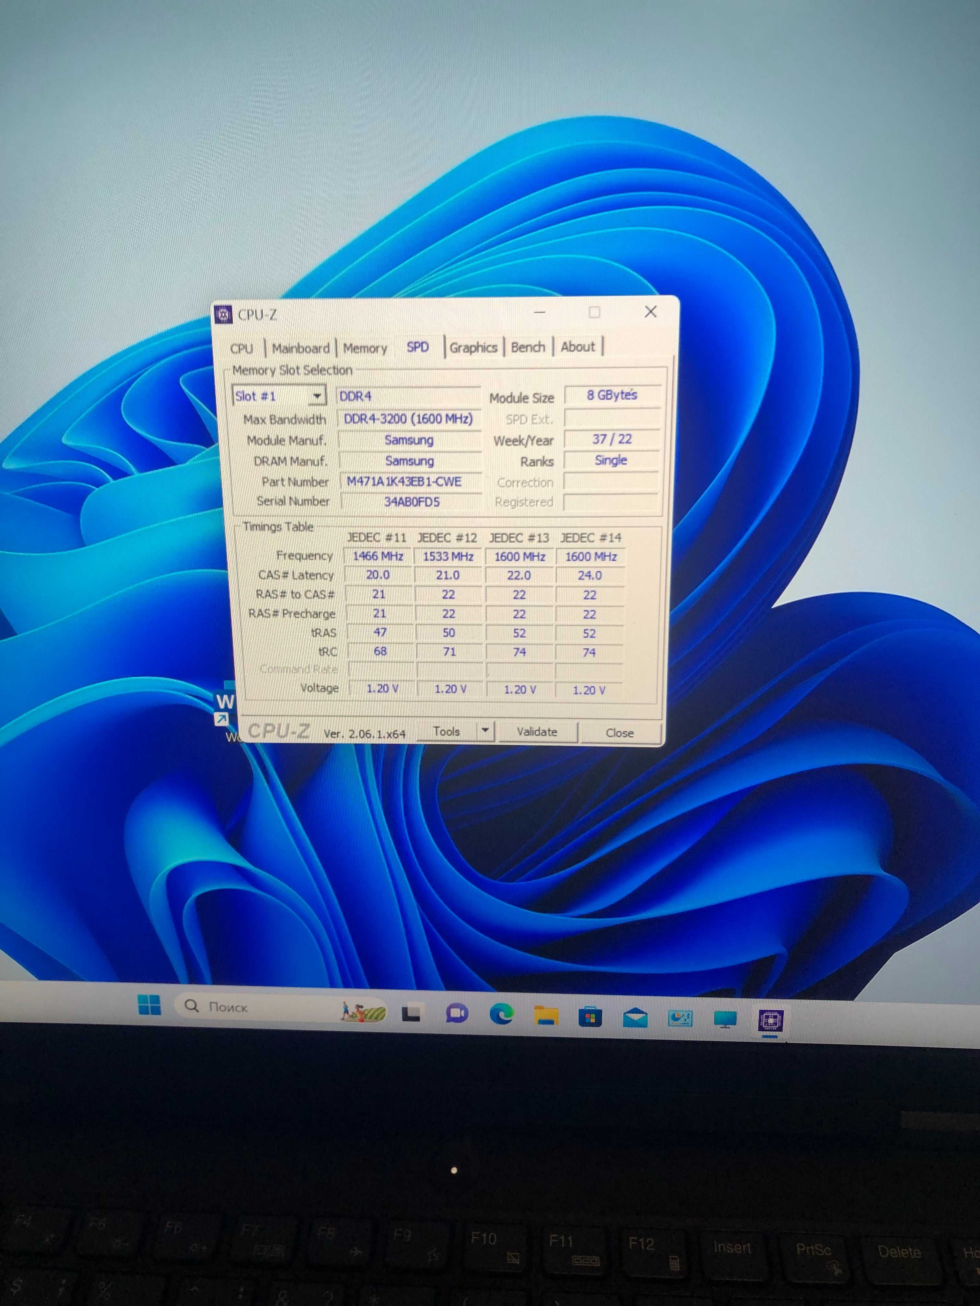Click the Validate button
The image size is (980, 1306).
pyautogui.click(x=537, y=731)
